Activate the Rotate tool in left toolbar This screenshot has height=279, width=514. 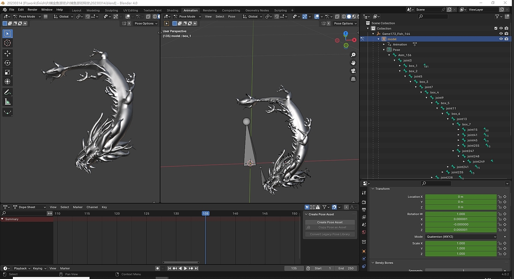click(x=7, y=63)
